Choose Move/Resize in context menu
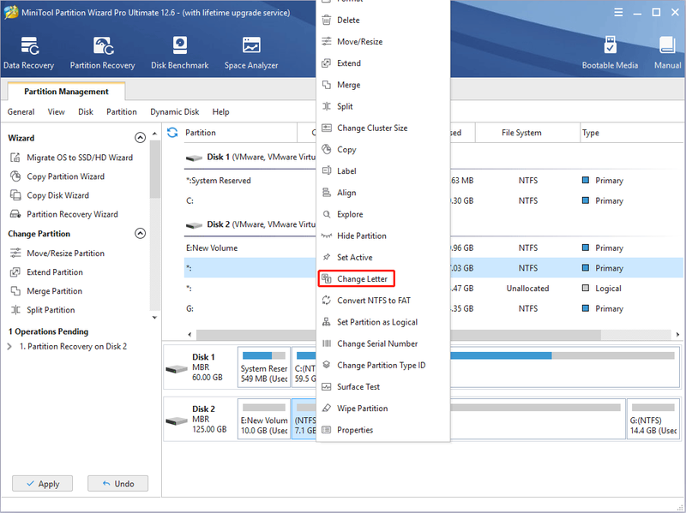 [382, 41]
